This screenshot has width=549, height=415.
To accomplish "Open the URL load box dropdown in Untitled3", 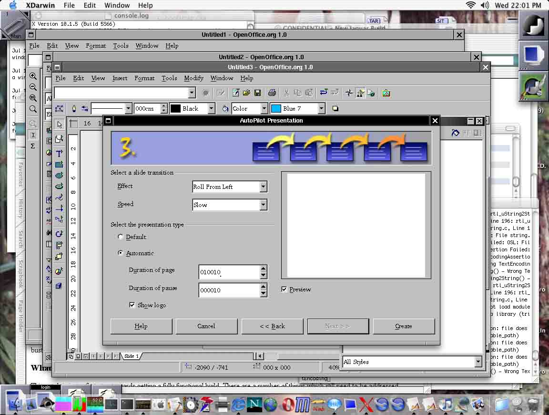I will (x=192, y=93).
